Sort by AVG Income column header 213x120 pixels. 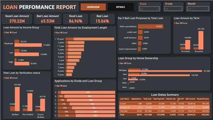(190, 99)
